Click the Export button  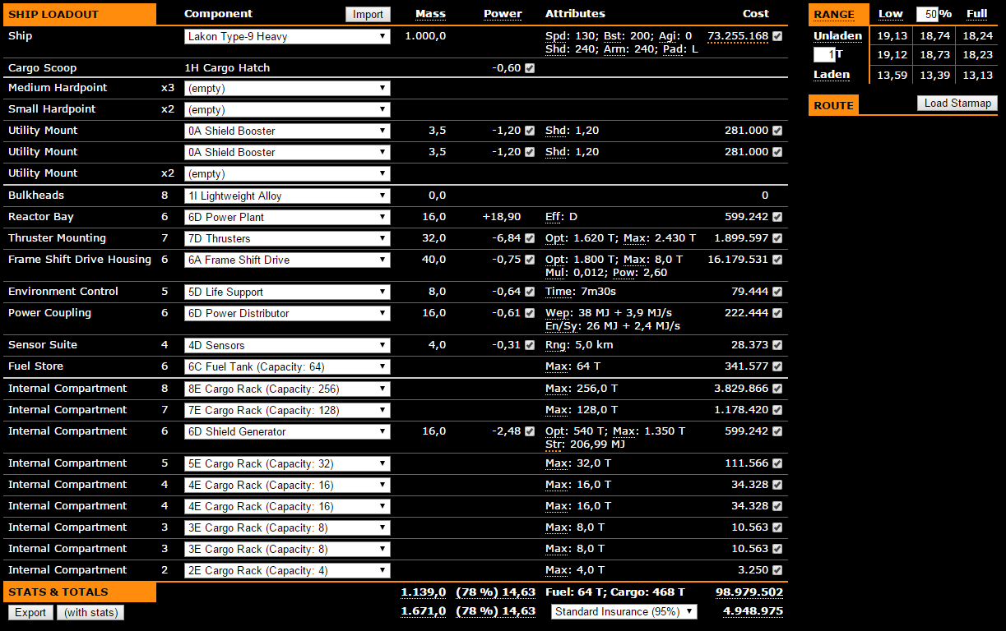(30, 612)
